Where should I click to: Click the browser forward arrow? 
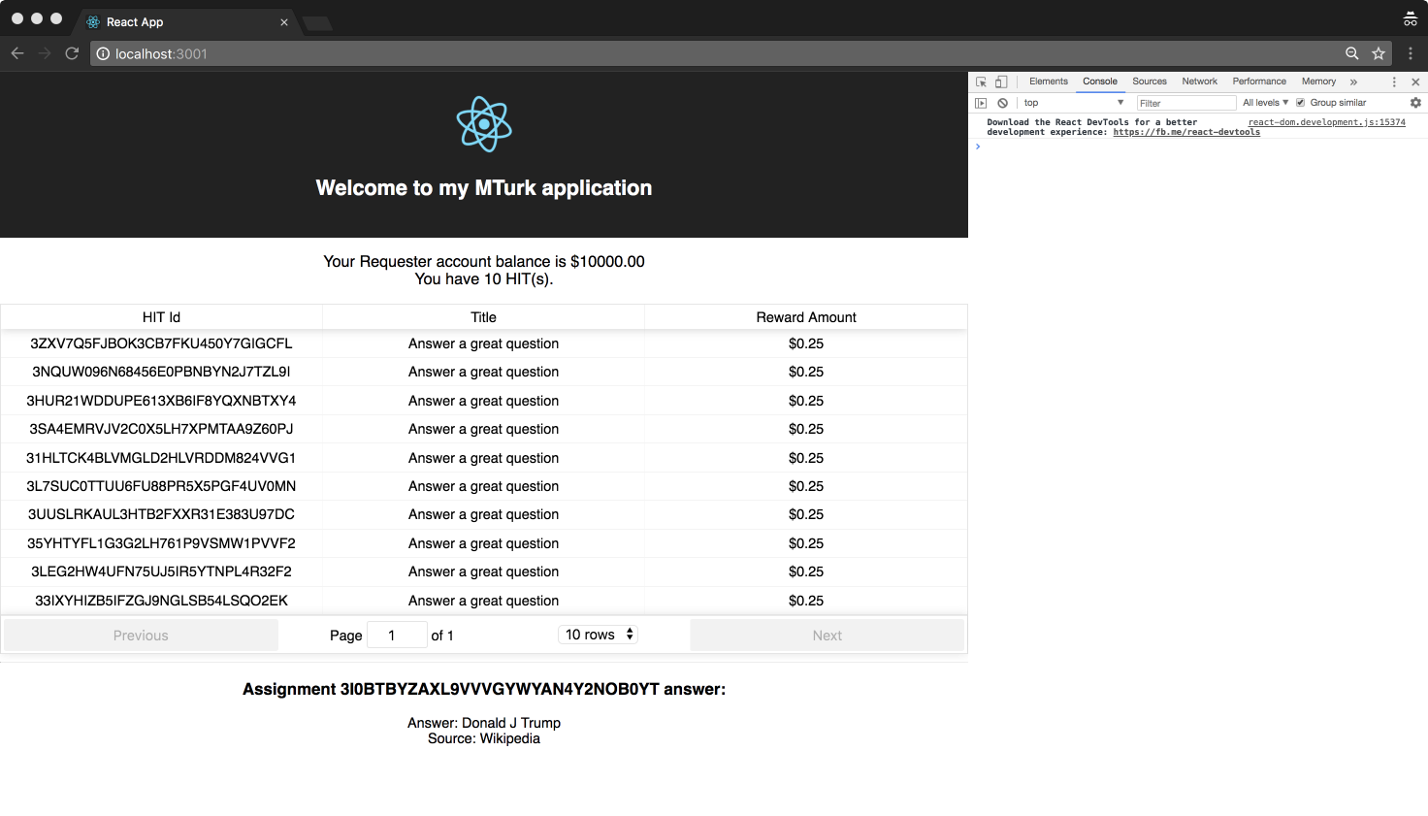[45, 53]
